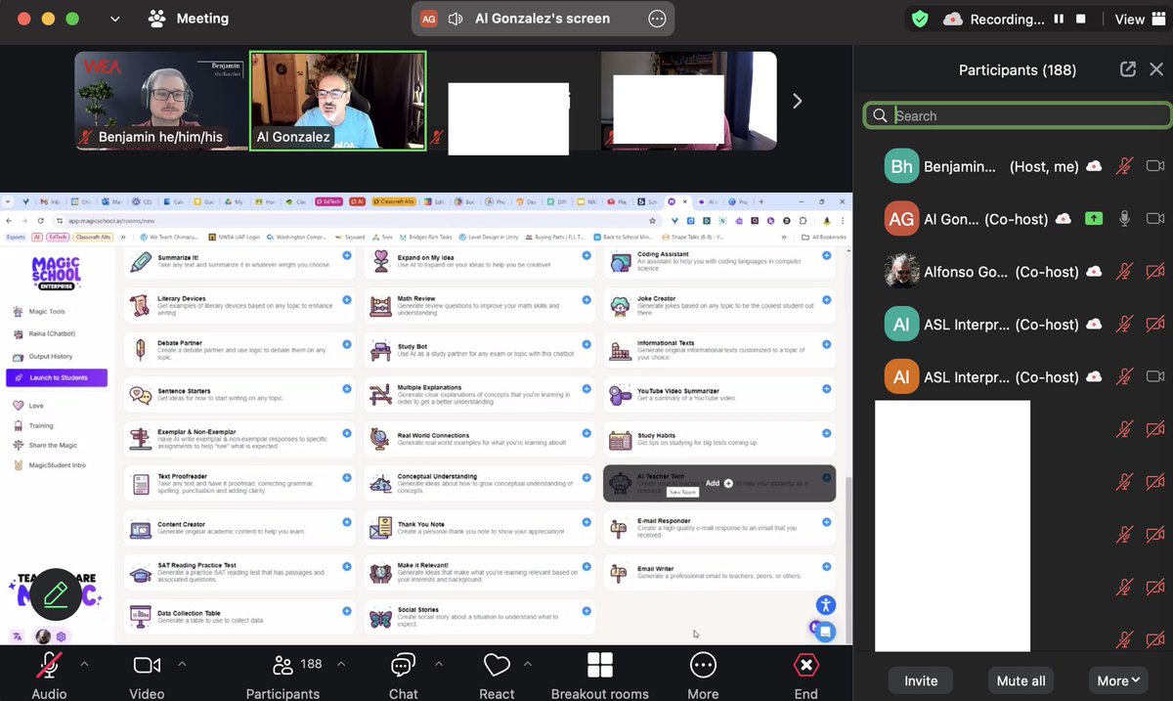Toggle video icon for Alfonso Go... row

click(x=1155, y=272)
